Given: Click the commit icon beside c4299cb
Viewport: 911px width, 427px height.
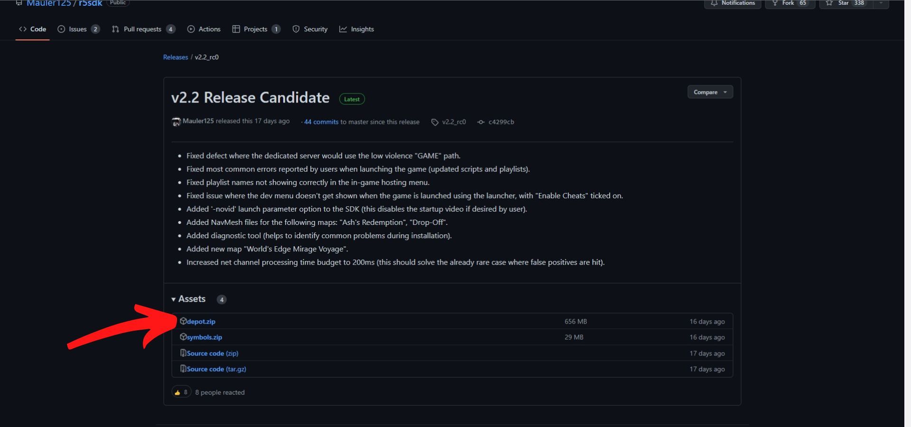Looking at the screenshot, I should [x=481, y=122].
